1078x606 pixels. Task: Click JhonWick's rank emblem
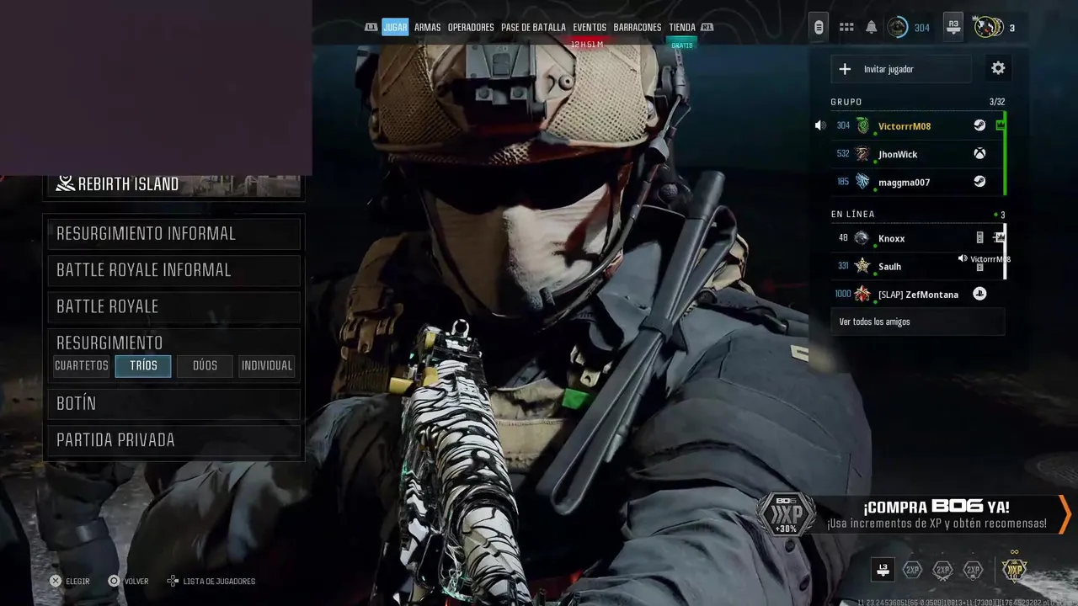862,154
